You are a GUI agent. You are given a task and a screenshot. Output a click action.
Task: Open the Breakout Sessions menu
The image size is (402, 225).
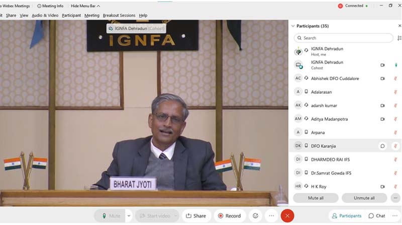[x=119, y=16]
